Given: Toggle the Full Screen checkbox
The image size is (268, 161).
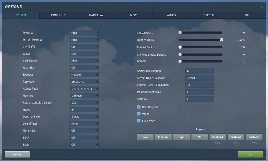Looking at the screenshot, I should pyautogui.click(x=139, y=121).
